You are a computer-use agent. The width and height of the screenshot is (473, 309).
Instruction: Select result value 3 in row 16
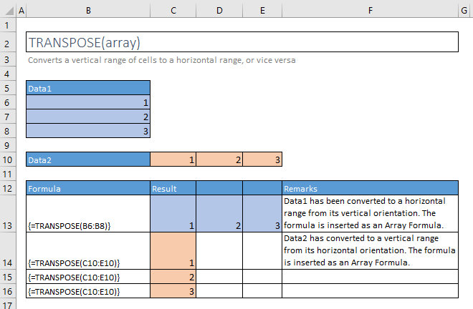pos(173,291)
